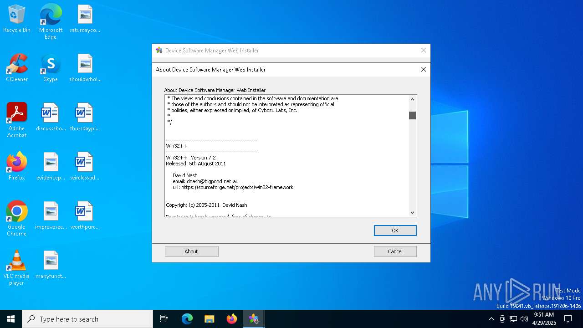
Task: Open the Recycle Bin desktop icon
Action: [17, 19]
